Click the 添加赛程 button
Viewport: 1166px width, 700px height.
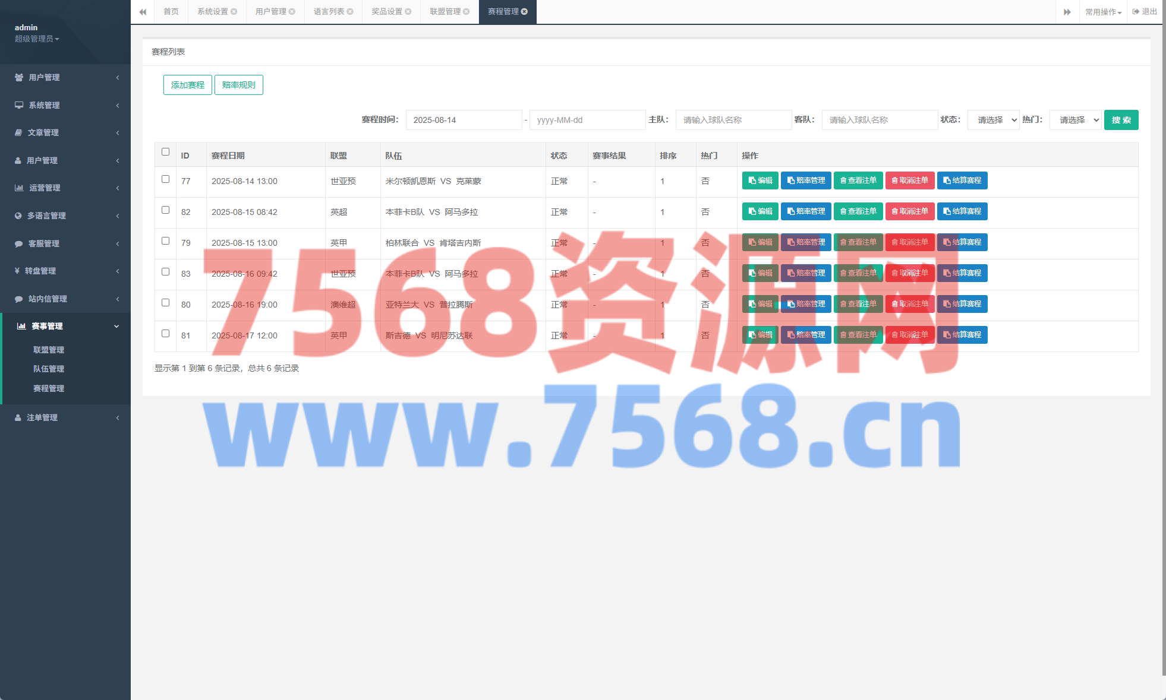coord(188,85)
